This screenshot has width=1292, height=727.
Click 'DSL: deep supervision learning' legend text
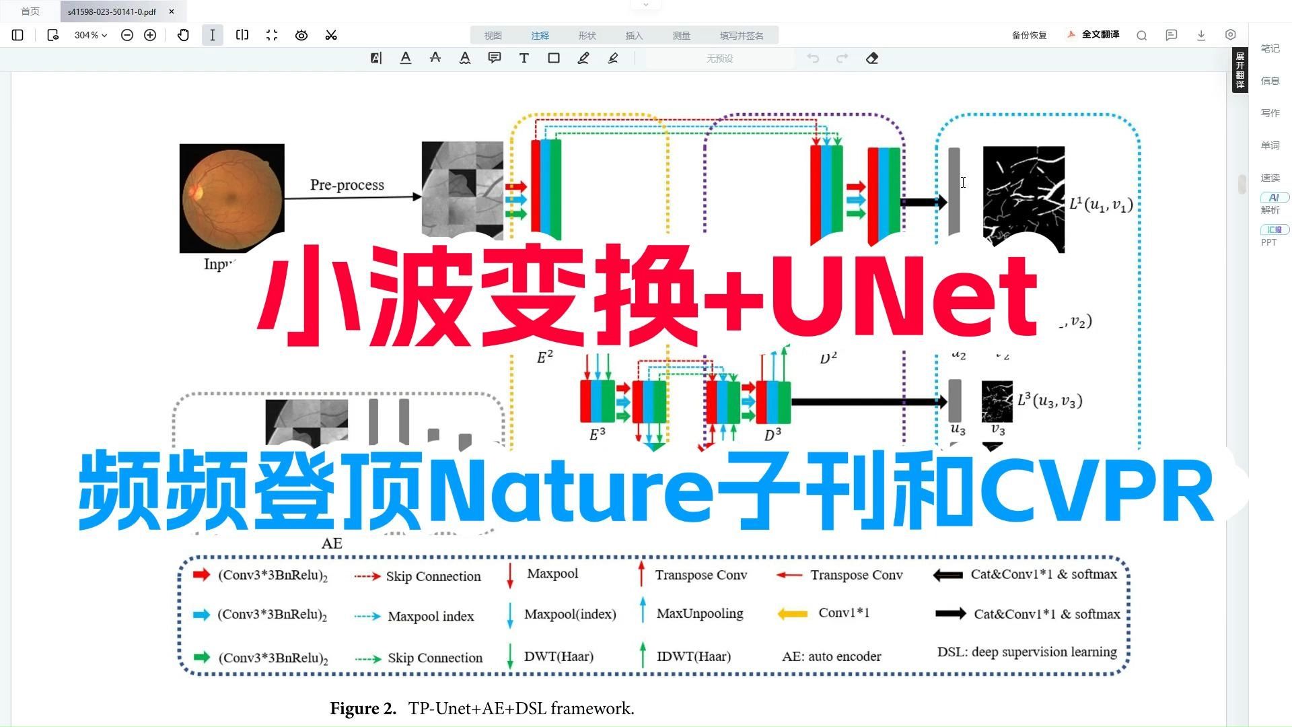[1027, 652]
